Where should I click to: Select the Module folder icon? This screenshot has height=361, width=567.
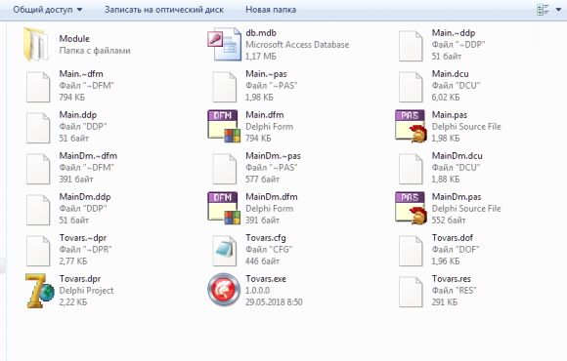36,45
